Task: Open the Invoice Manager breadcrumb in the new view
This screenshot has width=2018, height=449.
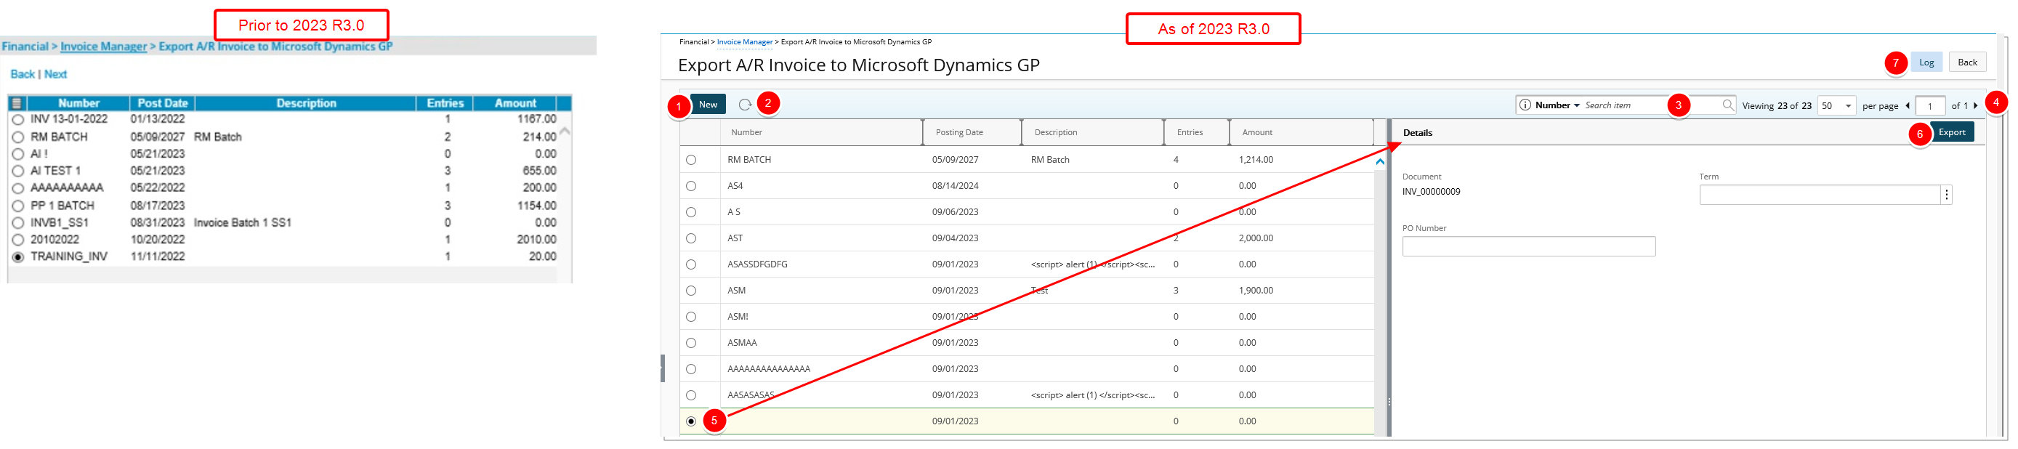Action: [744, 42]
